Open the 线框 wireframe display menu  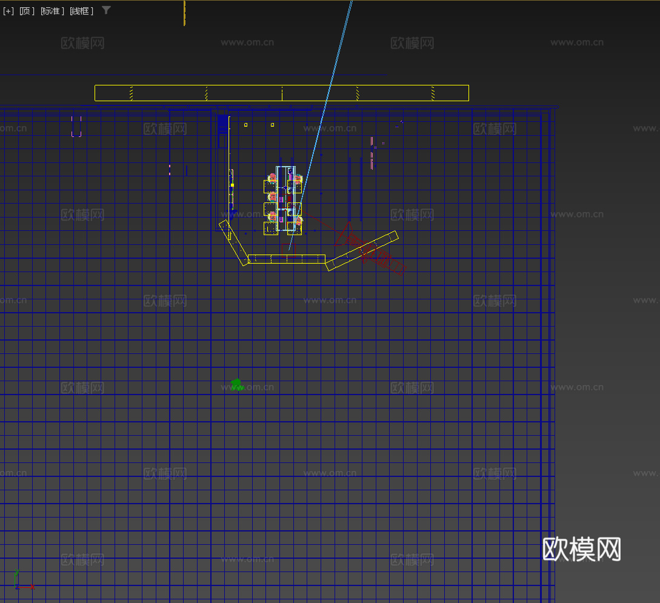81,11
